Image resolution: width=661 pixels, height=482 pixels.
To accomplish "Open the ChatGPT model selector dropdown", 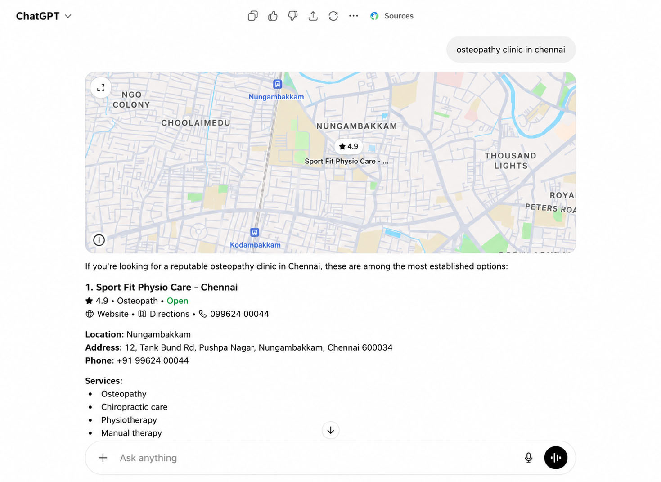I will pos(44,16).
